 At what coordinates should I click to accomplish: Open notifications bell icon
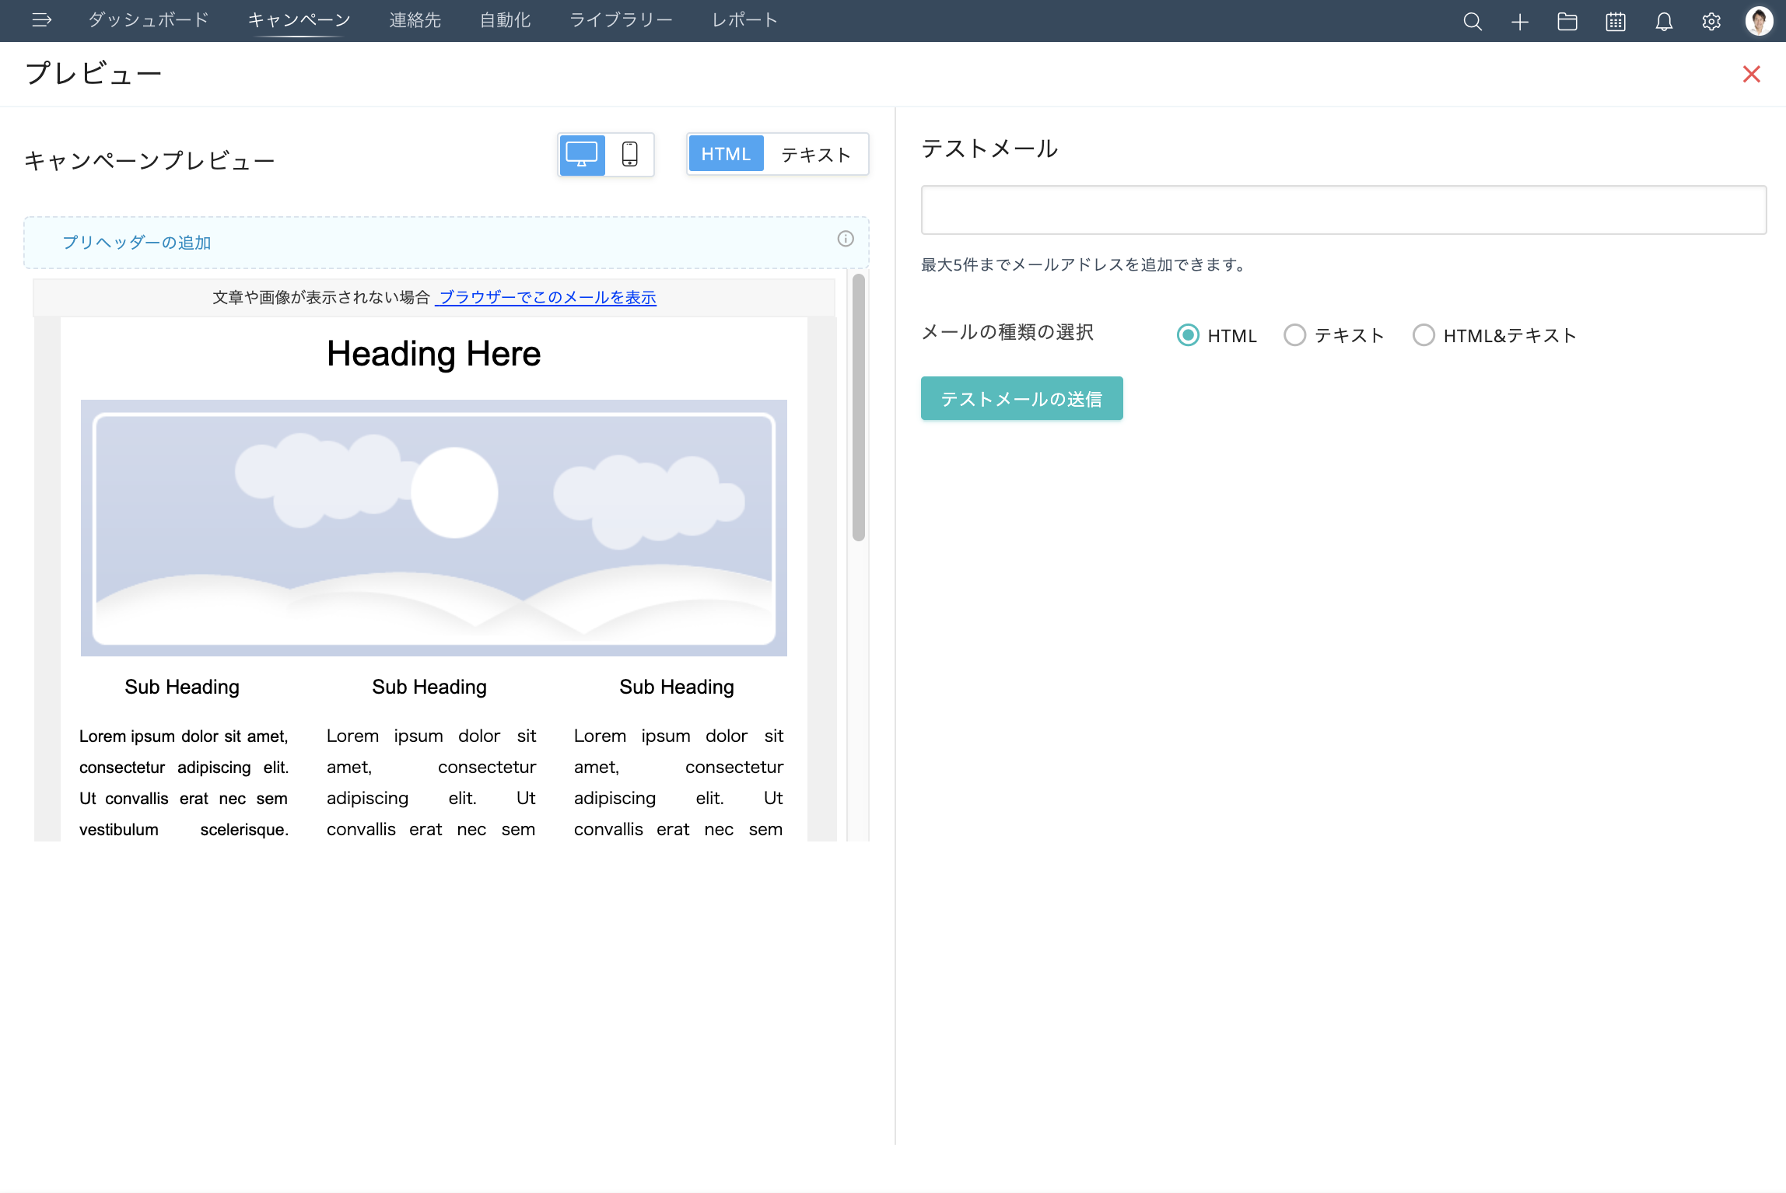[1663, 22]
